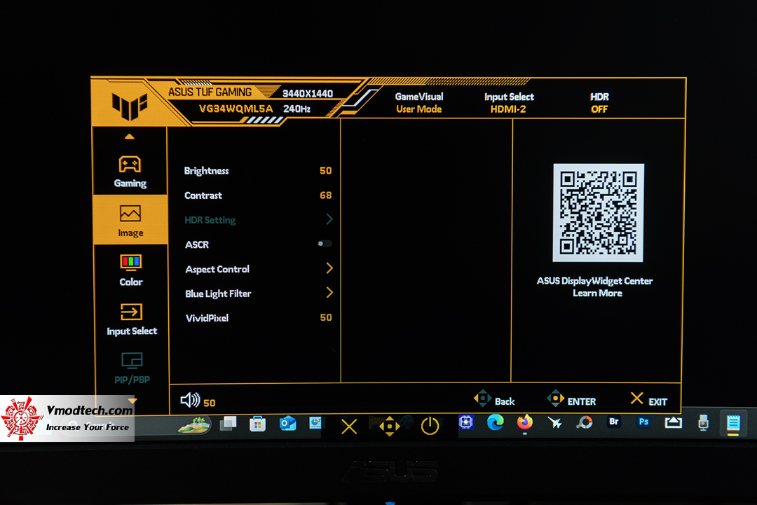This screenshot has width=757, height=505.
Task: Open the Notepad icon in the taskbar
Action: (x=733, y=423)
